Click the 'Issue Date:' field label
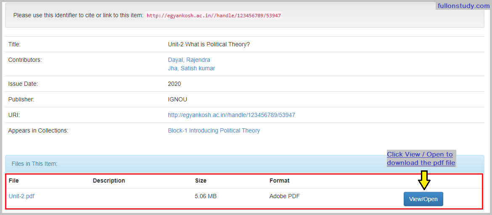Viewport: 492px width, 215px height. pyautogui.click(x=23, y=84)
